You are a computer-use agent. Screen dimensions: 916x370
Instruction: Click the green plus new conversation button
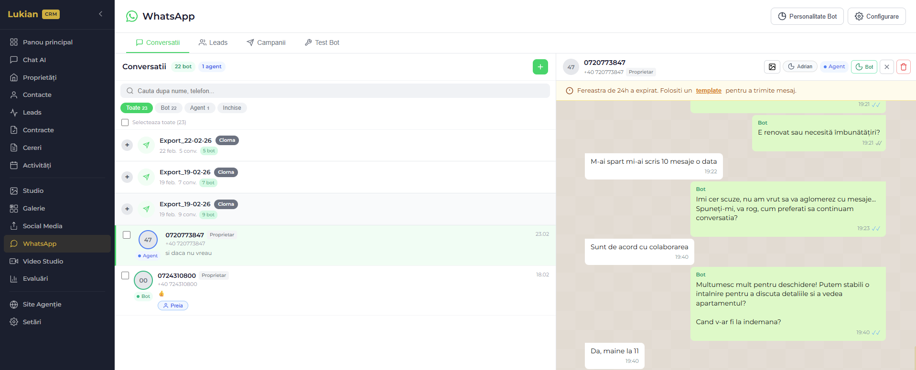540,67
